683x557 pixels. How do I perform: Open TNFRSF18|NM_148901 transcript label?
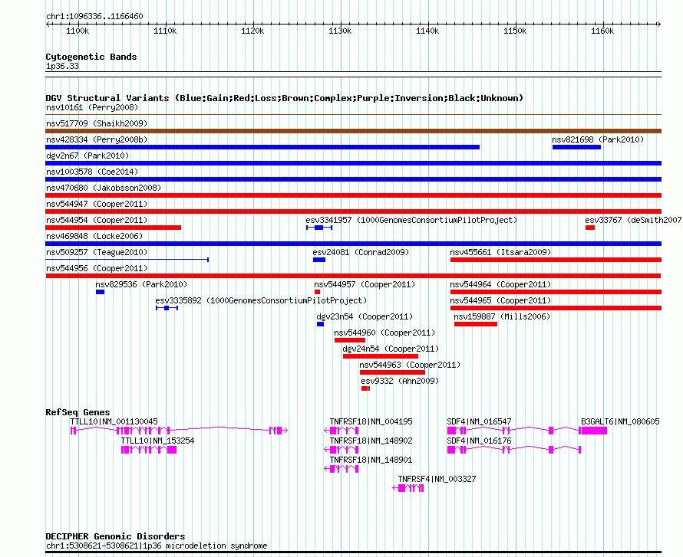pyautogui.click(x=371, y=460)
